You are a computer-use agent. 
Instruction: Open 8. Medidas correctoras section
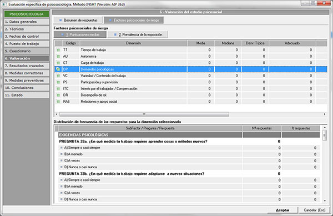(x=27, y=73)
